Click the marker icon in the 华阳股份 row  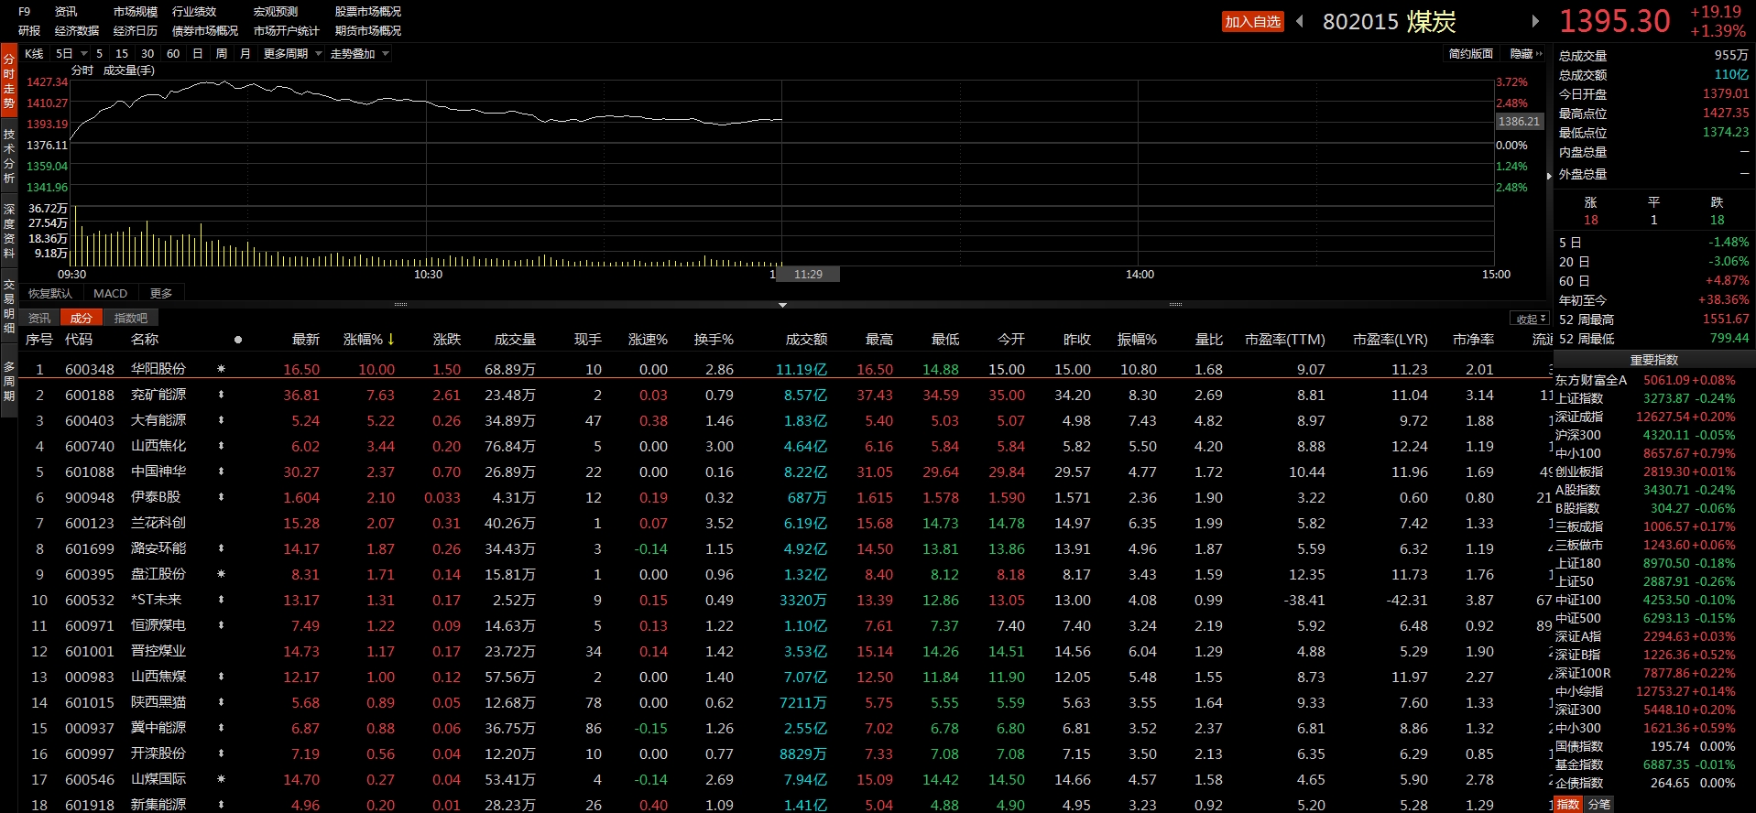[221, 369]
